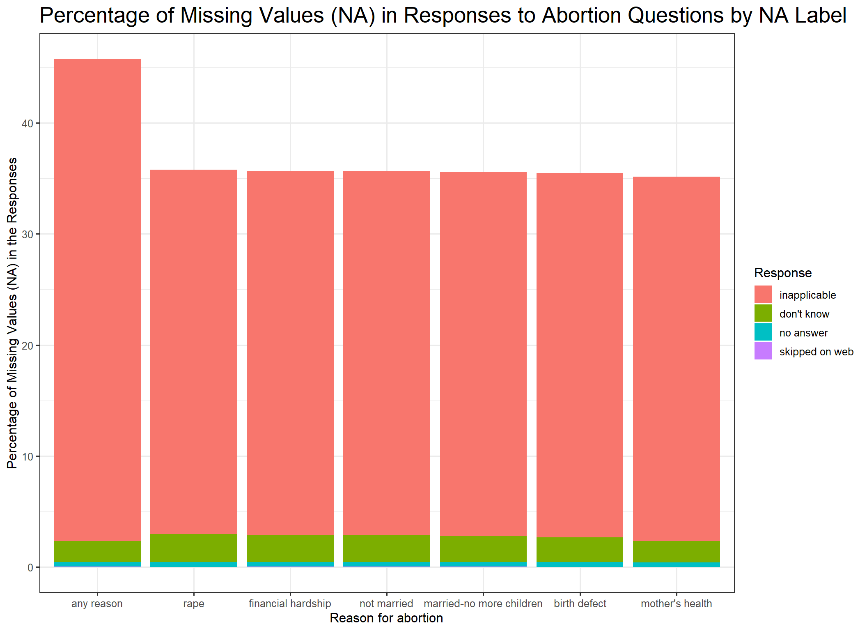Click the mother's health x-axis label
Screen dimensions: 867x631
677,603
